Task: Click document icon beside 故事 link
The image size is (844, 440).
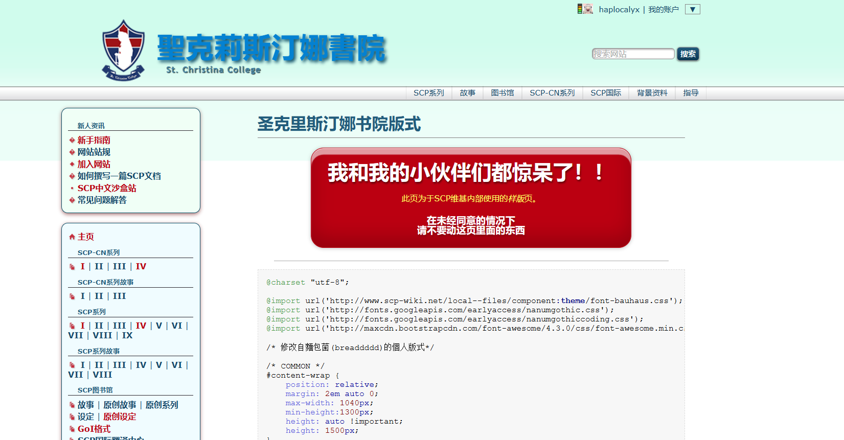Action: click(72, 405)
